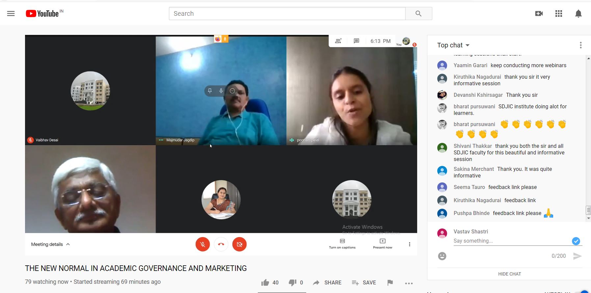Click the search magnifier button
The image size is (591, 293).
[418, 13]
